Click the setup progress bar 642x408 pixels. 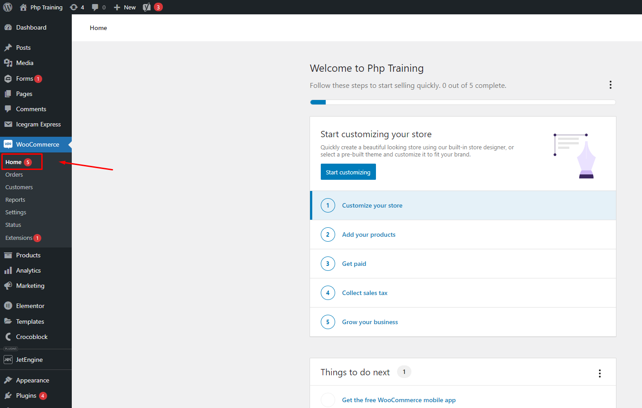pos(463,102)
